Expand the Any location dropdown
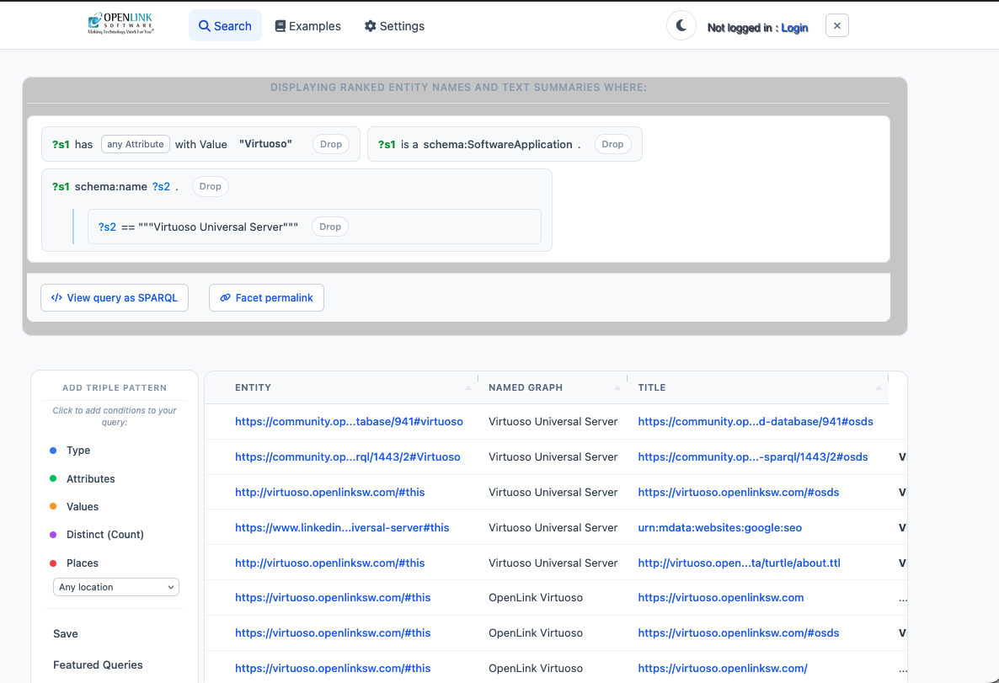The image size is (999, 683). (116, 587)
